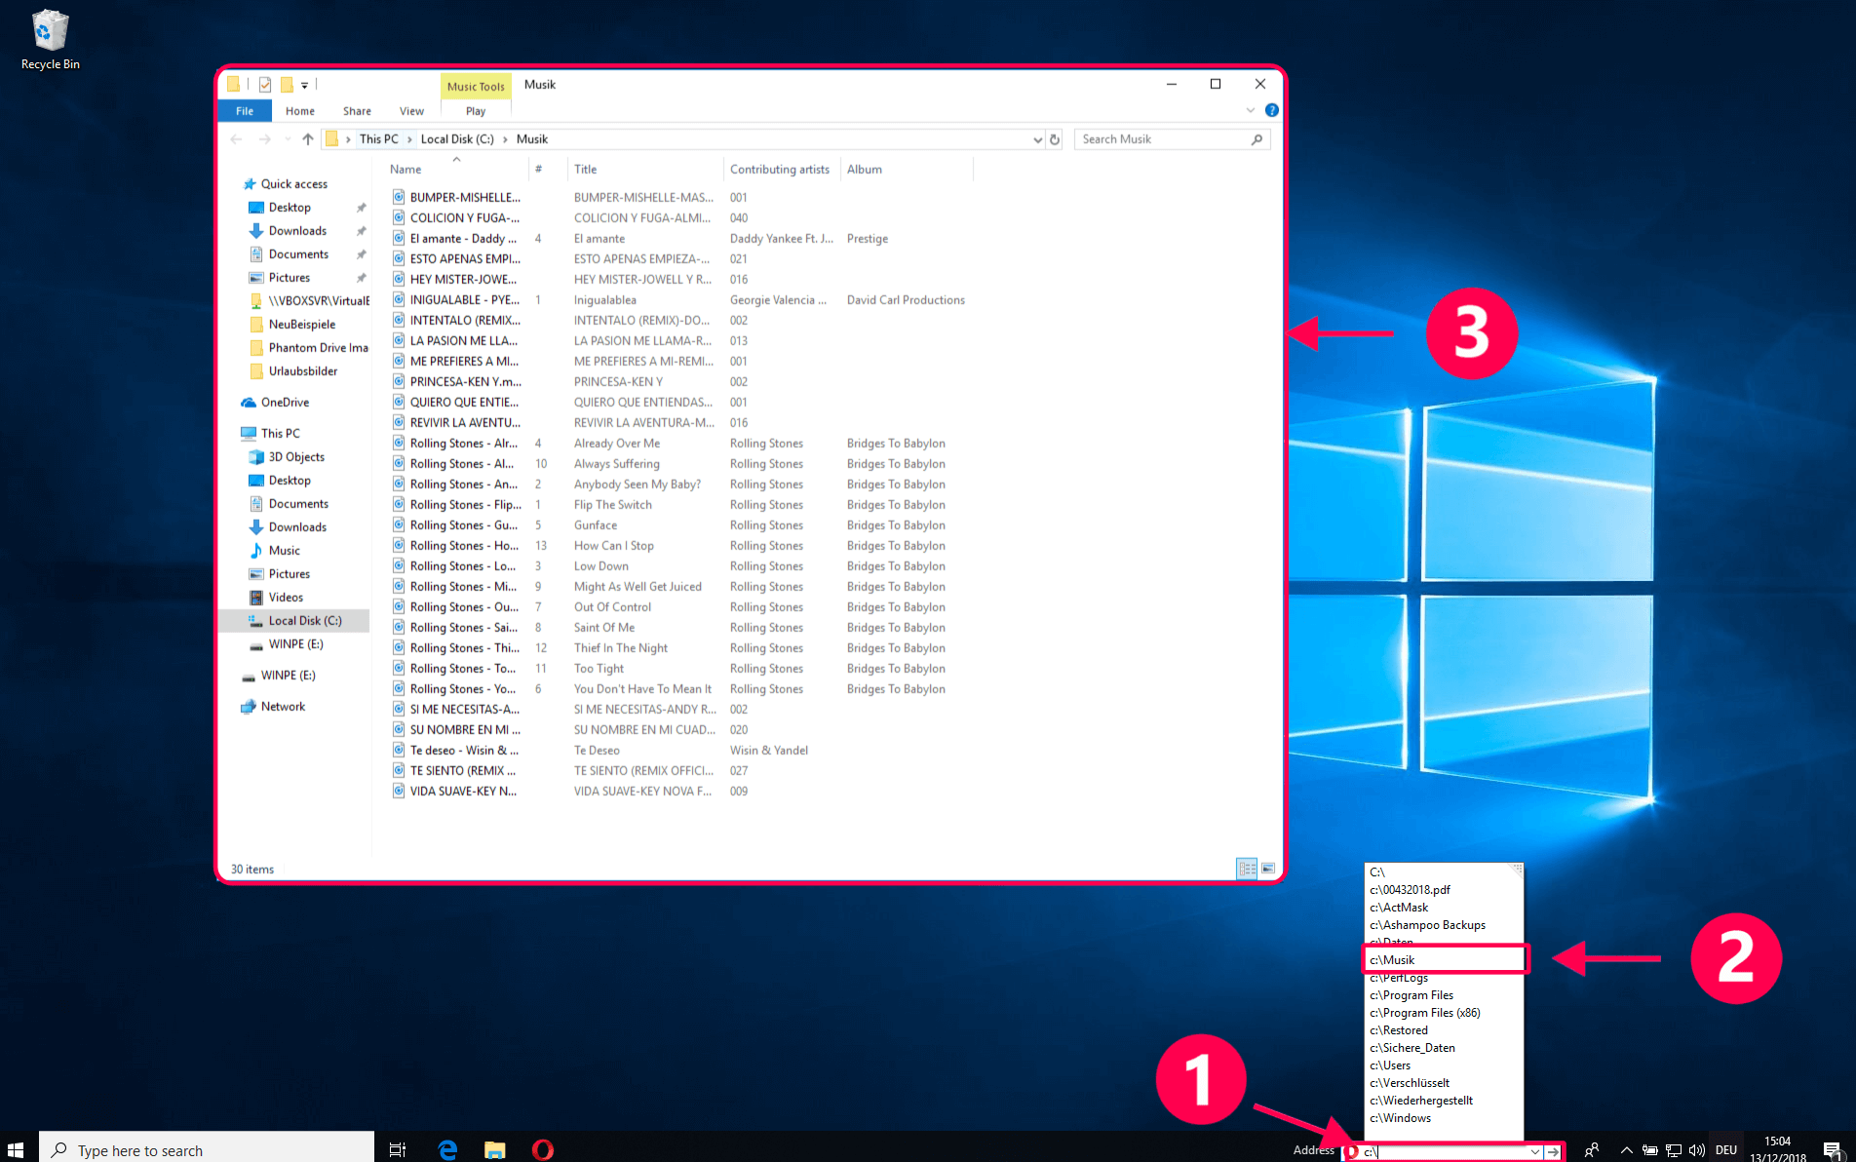Switch to details view layout icon
Viewport: 1856px width, 1162px height.
point(1247,869)
